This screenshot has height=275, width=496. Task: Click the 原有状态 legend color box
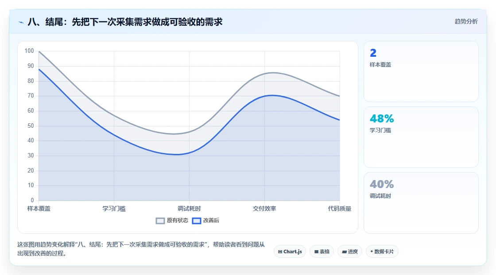[160, 221]
